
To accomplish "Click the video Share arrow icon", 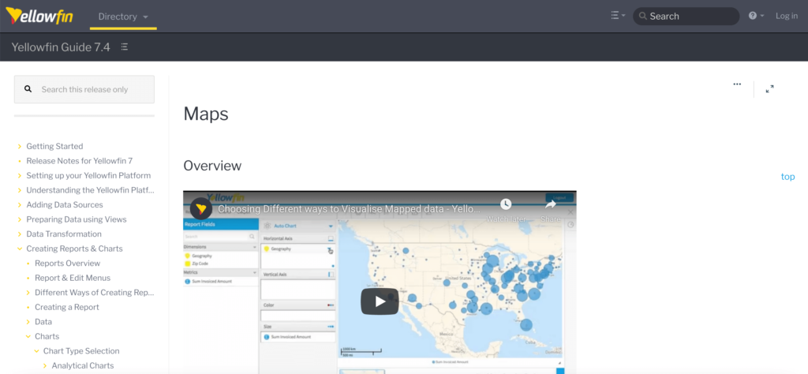I will click(x=550, y=204).
